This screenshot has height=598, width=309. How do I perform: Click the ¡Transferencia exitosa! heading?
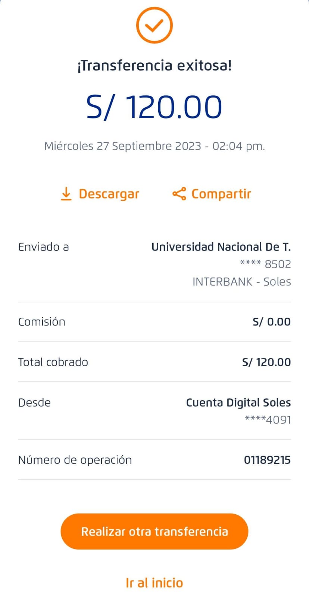(x=154, y=65)
